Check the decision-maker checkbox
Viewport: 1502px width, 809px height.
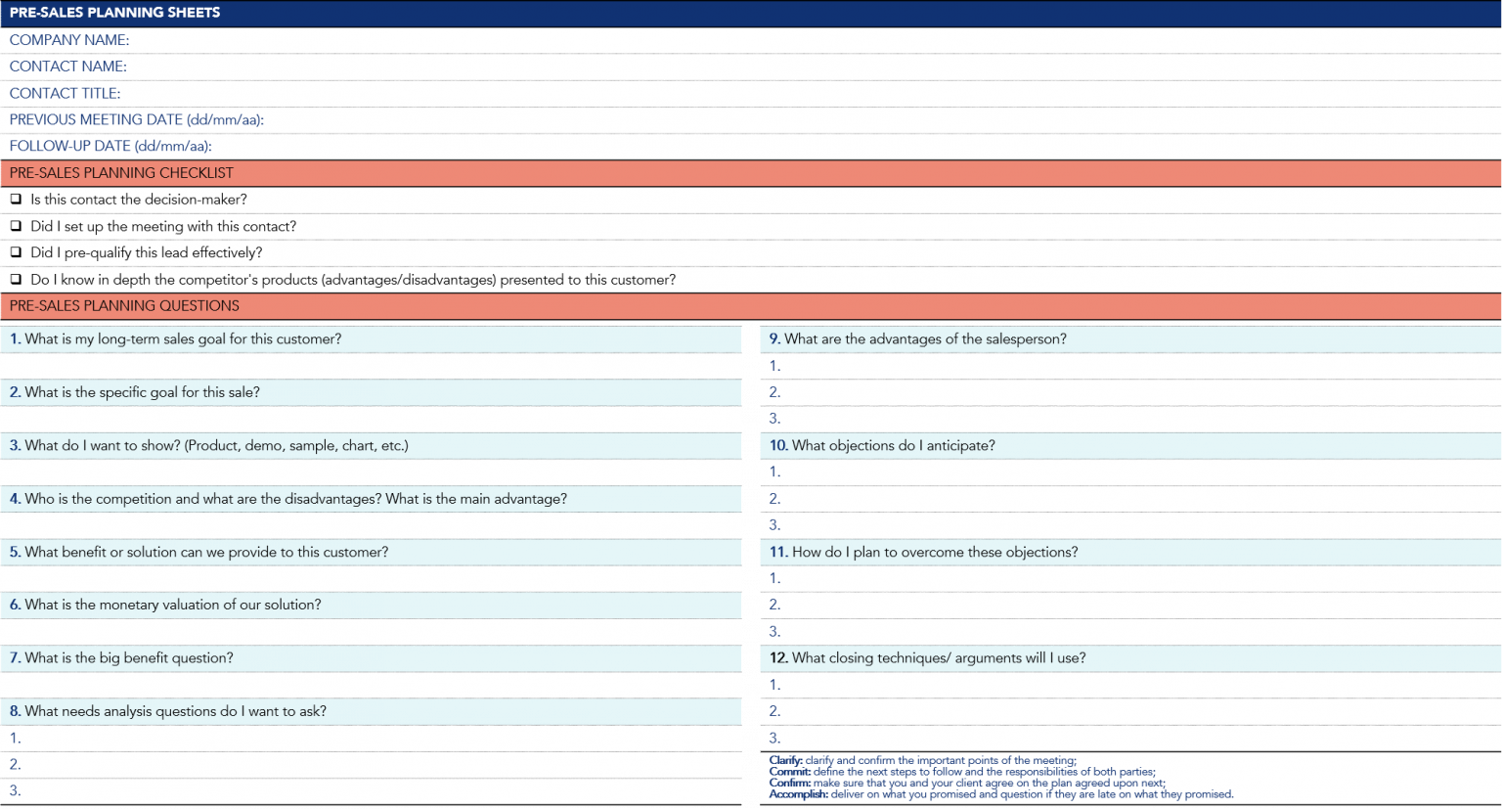(16, 200)
